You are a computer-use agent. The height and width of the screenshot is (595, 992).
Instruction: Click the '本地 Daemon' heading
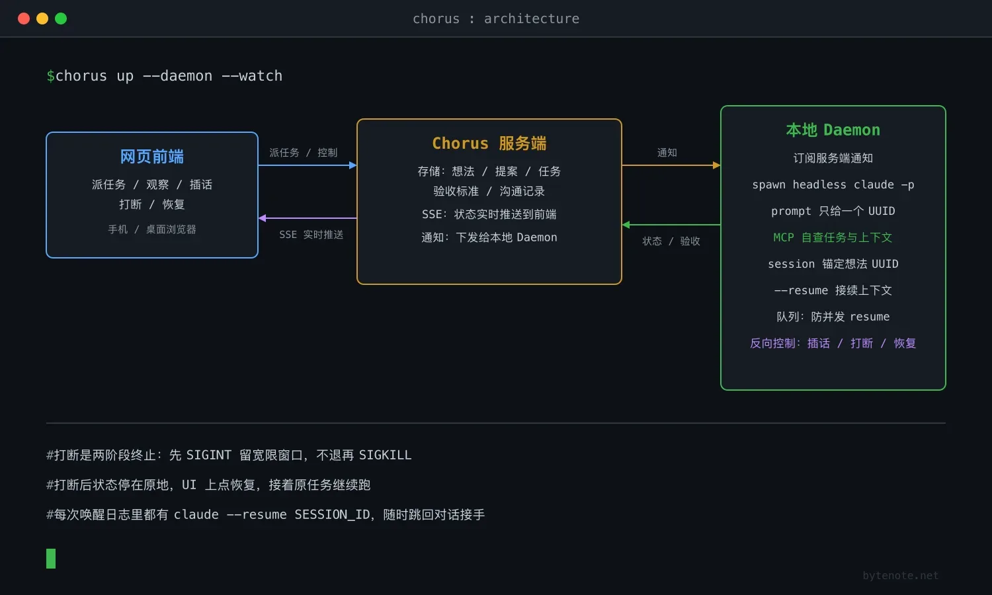coord(833,130)
